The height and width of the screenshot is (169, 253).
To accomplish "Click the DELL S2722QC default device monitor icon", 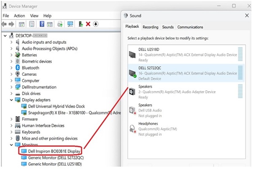I will (133, 73).
